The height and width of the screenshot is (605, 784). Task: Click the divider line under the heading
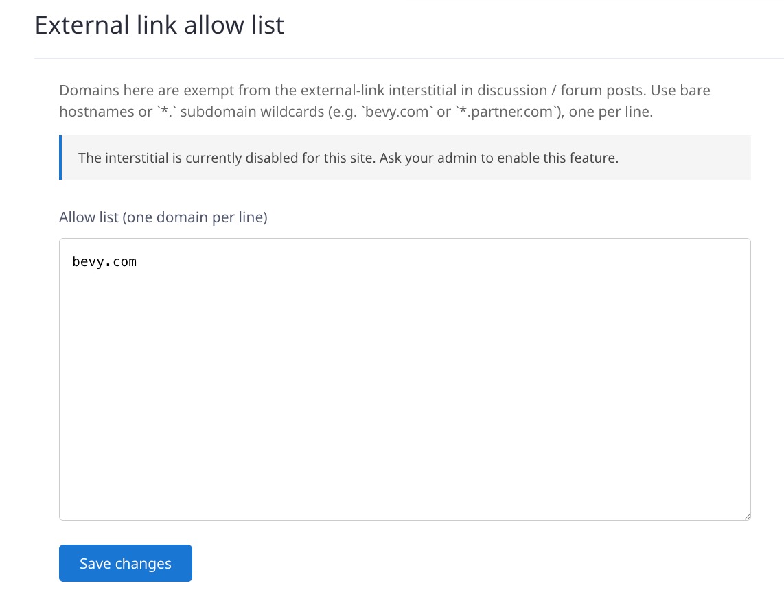408,59
